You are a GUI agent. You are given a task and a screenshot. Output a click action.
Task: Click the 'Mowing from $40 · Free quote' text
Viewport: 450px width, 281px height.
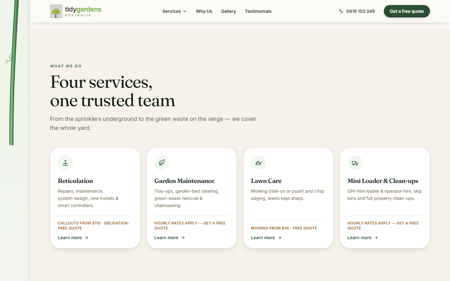284,228
